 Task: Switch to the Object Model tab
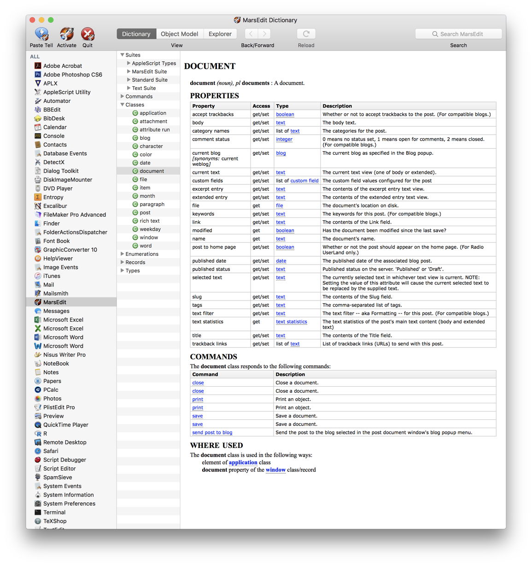[x=180, y=34]
